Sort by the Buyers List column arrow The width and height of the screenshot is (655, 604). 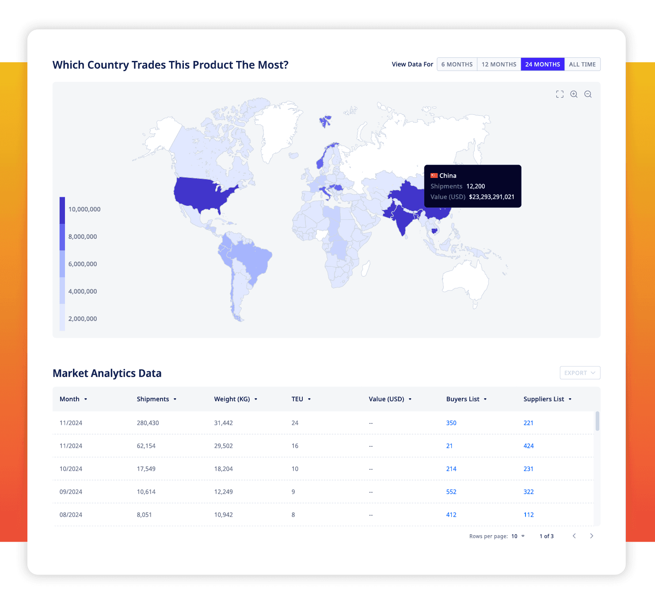pyautogui.click(x=485, y=399)
